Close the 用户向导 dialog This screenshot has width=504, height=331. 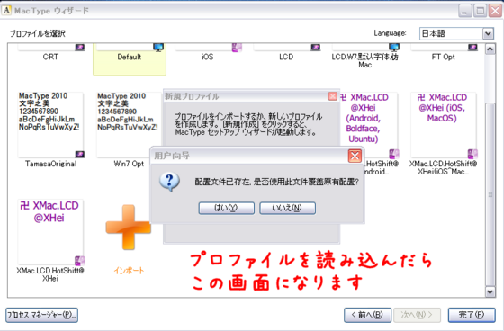tap(355, 157)
